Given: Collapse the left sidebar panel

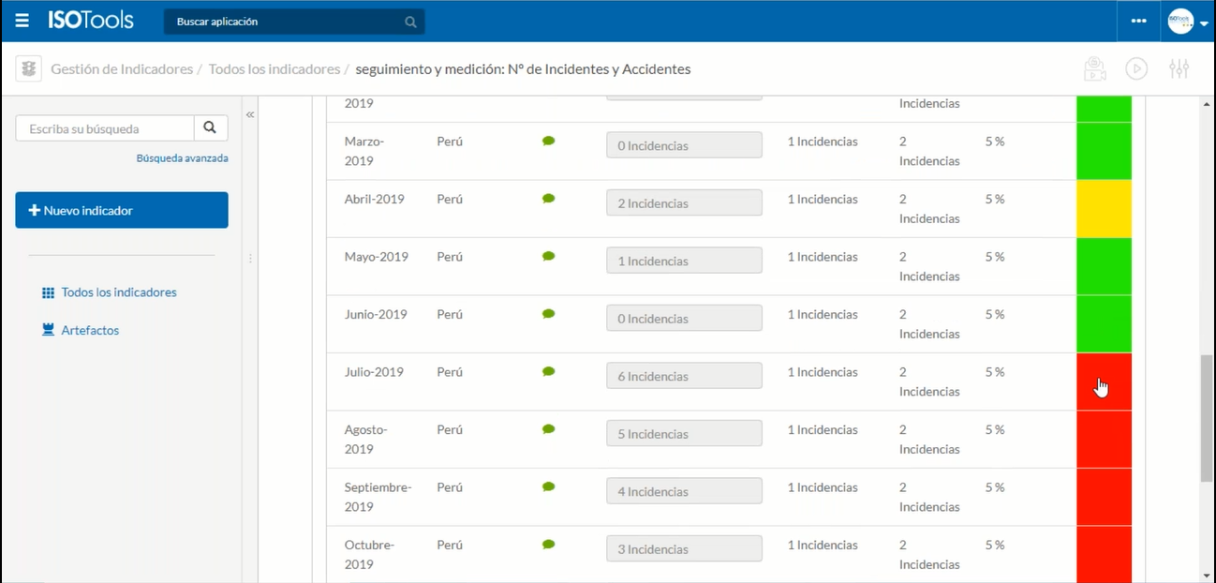Looking at the screenshot, I should [x=250, y=114].
